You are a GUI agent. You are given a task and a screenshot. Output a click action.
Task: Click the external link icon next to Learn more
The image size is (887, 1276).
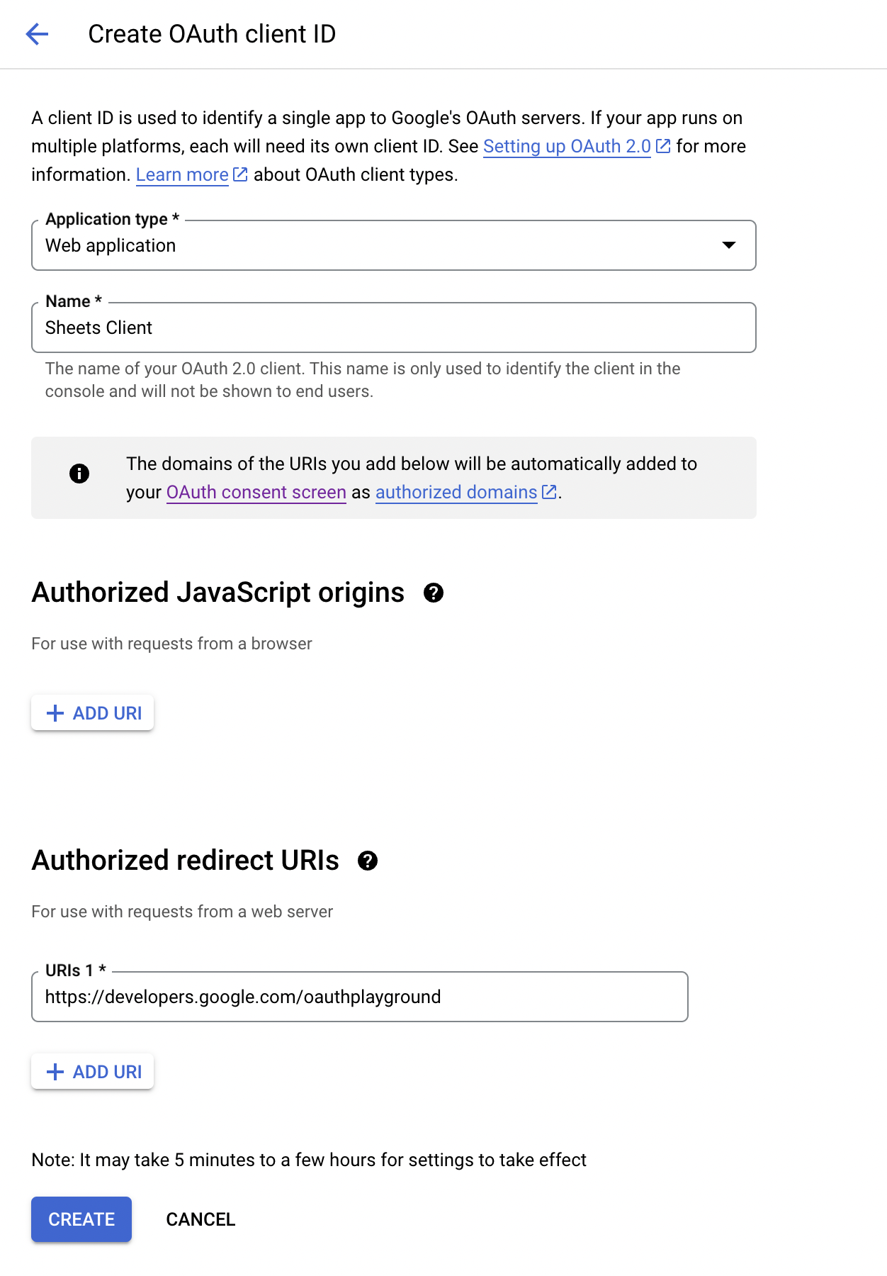[x=239, y=174]
